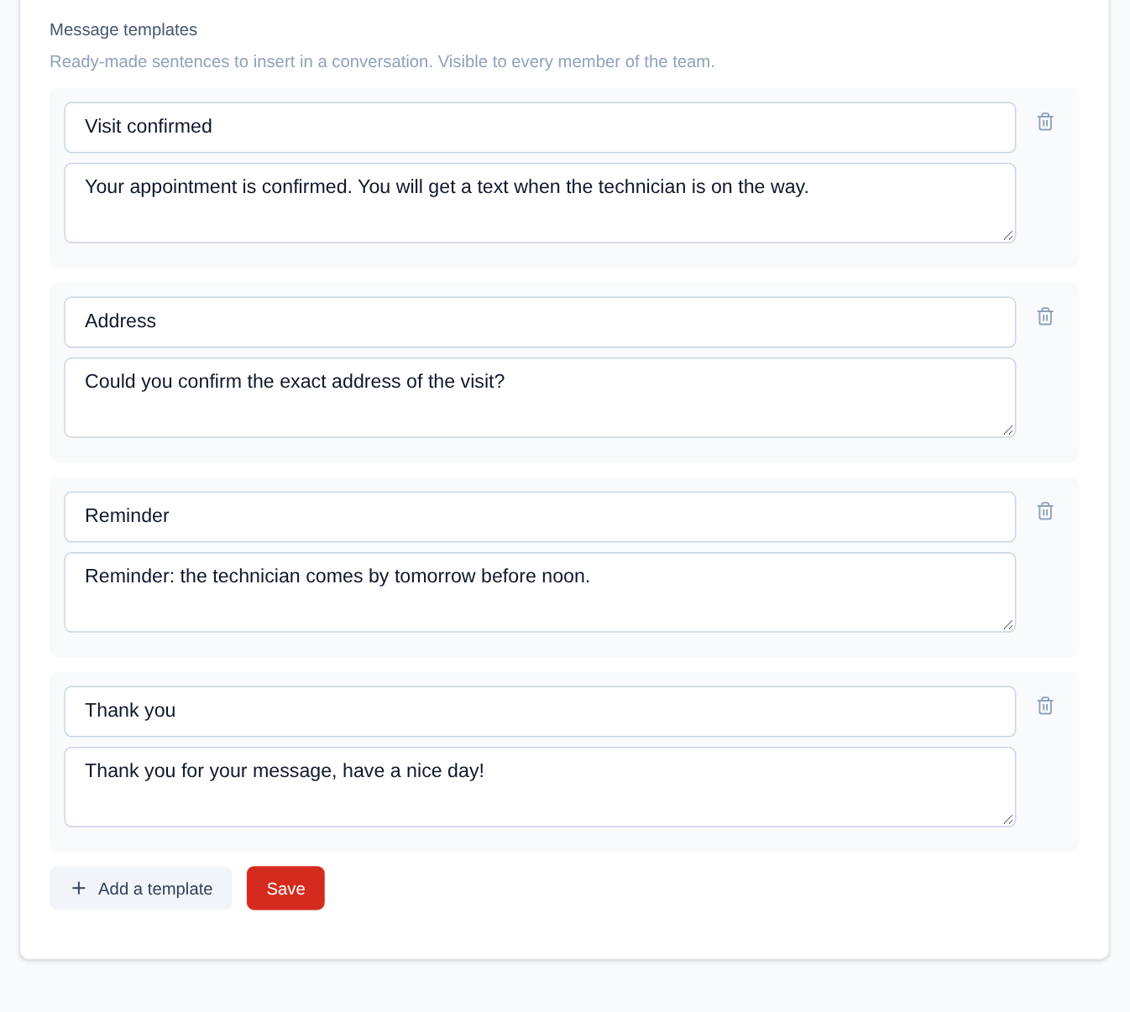The height and width of the screenshot is (1012, 1130).
Task: Click the plus icon in Add a template
Action: [79, 888]
